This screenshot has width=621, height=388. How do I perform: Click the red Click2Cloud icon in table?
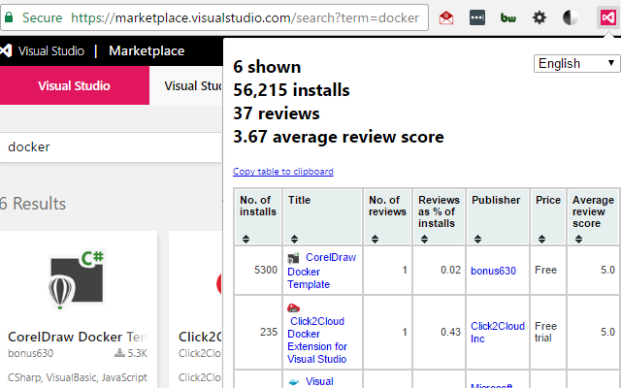tap(293, 307)
